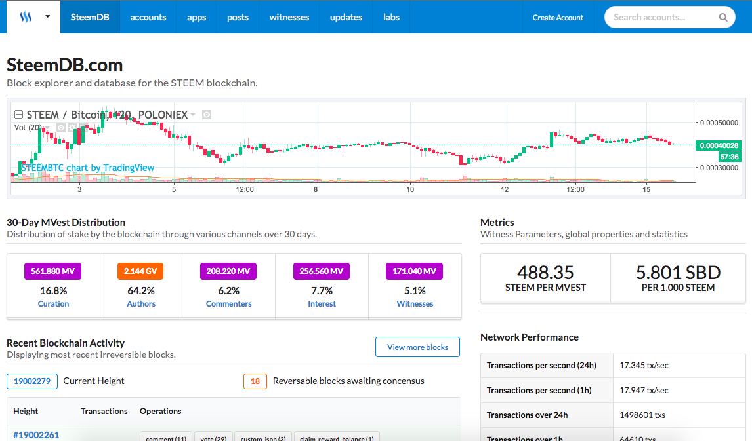Click the Steem logo icon
Screen dimensions: 752x441
[x=26, y=17]
